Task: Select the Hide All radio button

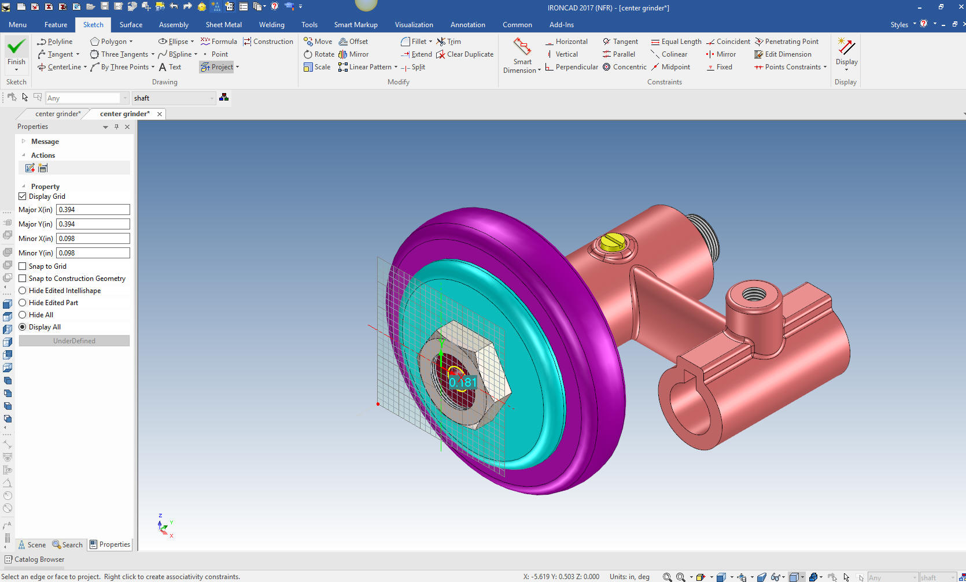Action: tap(23, 315)
